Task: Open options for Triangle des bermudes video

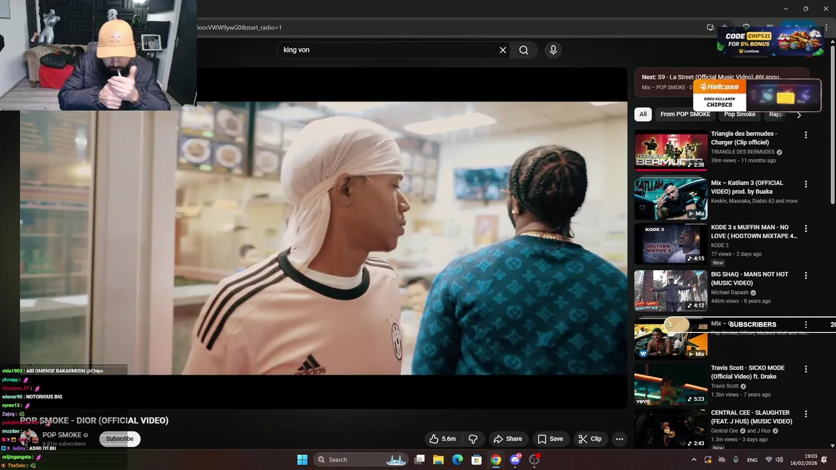Action: [805, 135]
